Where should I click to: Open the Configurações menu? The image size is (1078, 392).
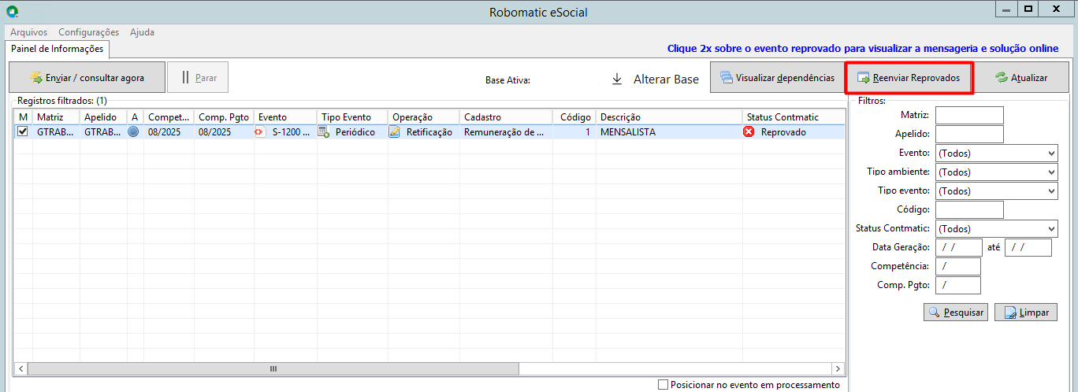[89, 32]
